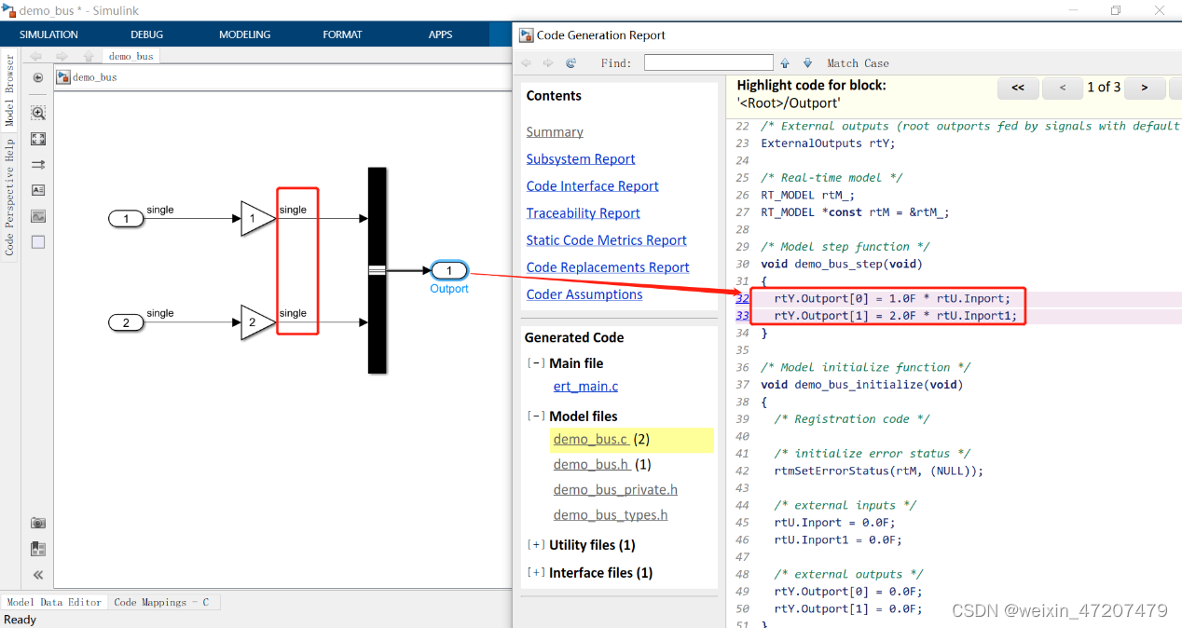Jump to first highlight with << button
Image resolution: width=1182 pixels, height=628 pixels.
(x=1018, y=88)
